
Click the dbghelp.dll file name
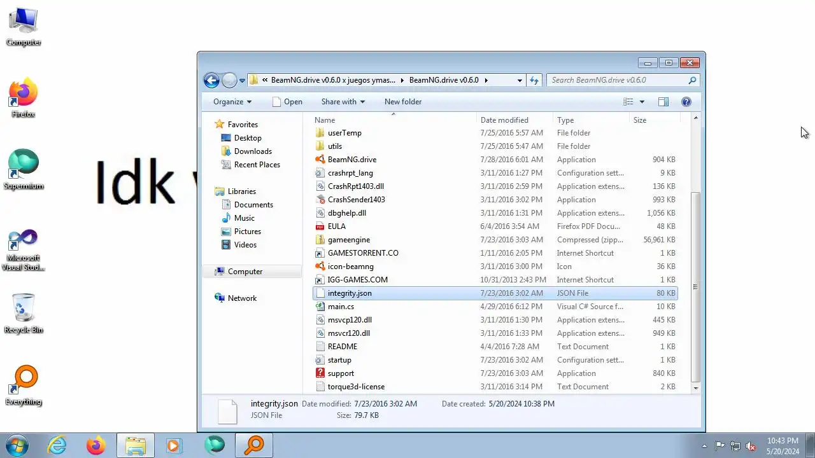coord(347,213)
